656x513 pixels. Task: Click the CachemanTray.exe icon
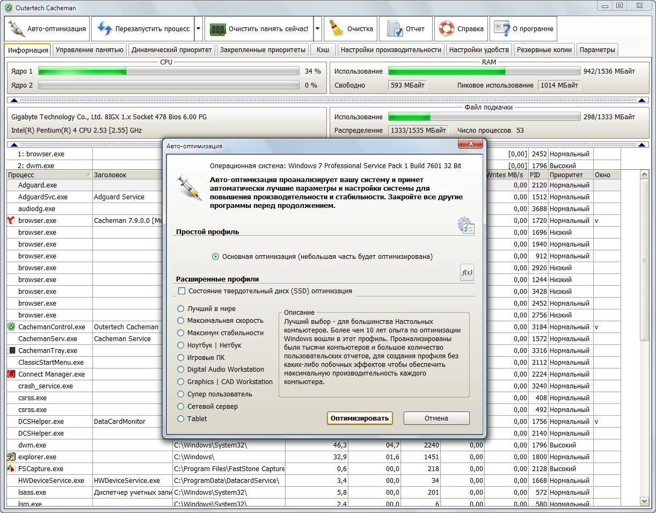pyautogui.click(x=11, y=350)
